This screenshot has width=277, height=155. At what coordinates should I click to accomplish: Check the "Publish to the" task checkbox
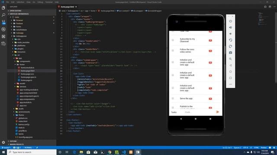click(x=173, y=107)
